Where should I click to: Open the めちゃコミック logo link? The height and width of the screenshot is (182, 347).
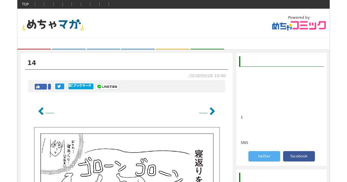pyautogui.click(x=299, y=25)
